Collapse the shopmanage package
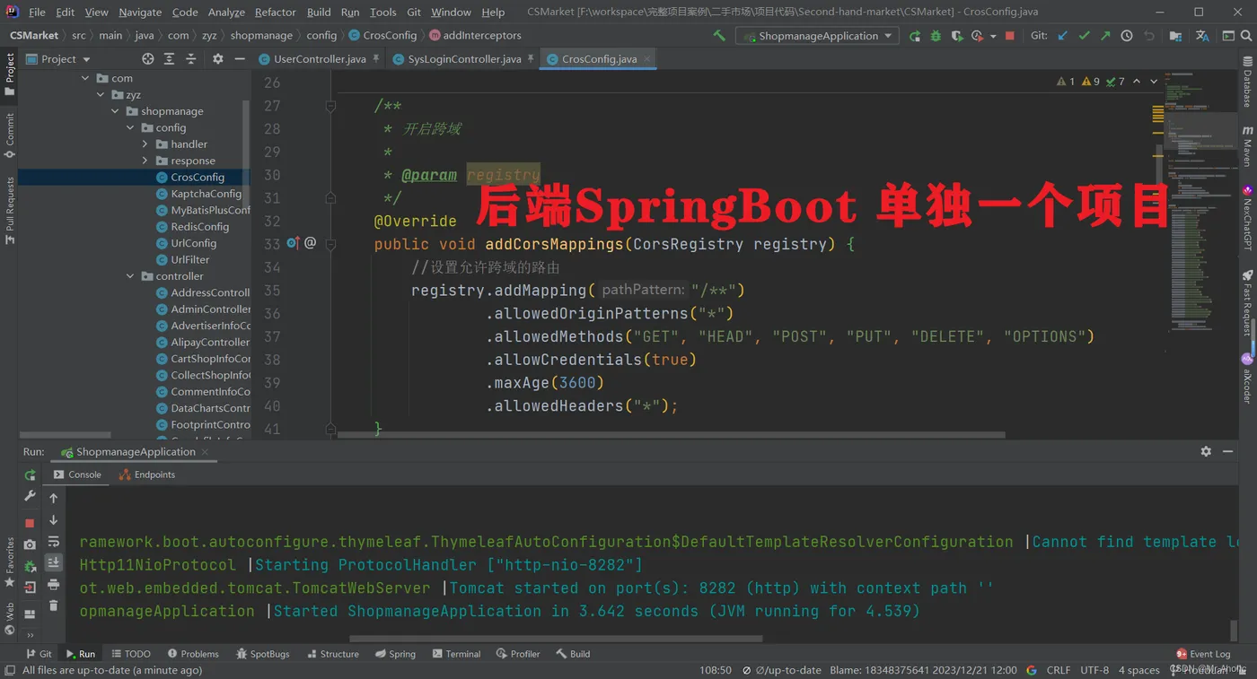The image size is (1257, 679). [x=115, y=111]
